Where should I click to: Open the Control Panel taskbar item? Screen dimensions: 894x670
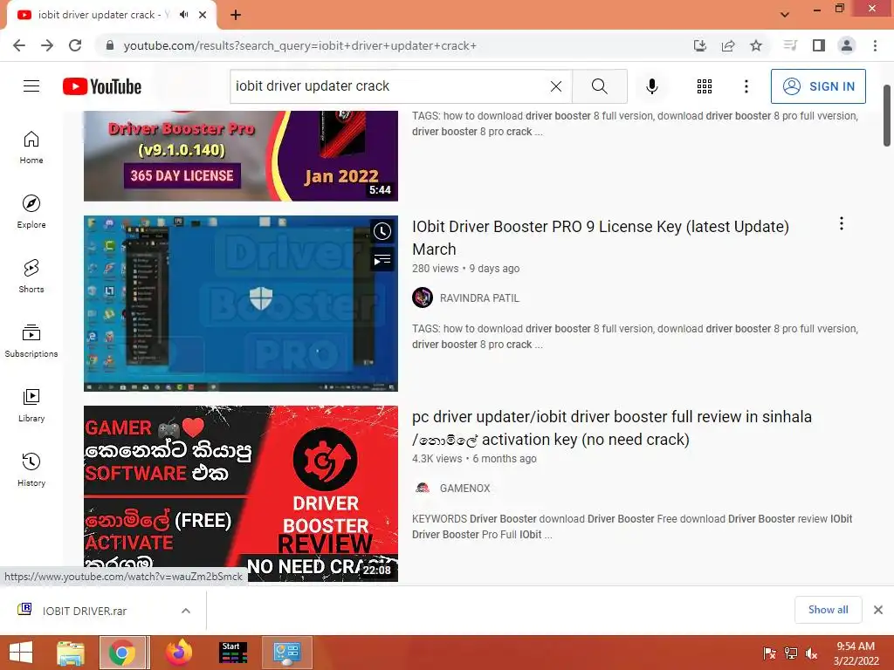coord(286,653)
